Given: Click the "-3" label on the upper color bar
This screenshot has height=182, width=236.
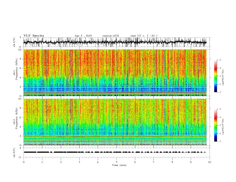Looking at the screenshot, I should coord(220,60).
